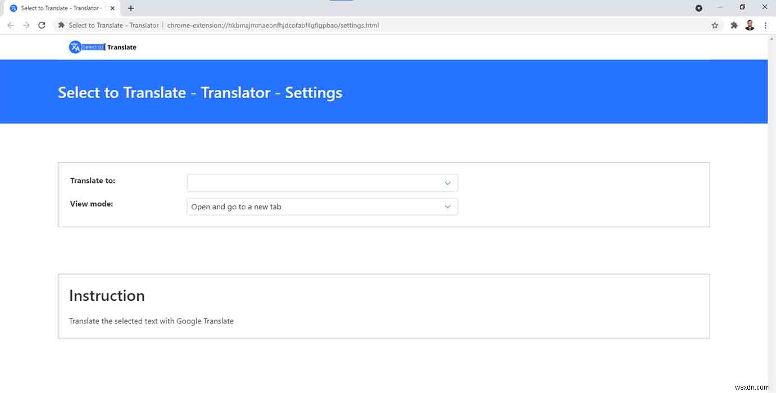Viewport: 776px width, 393px height.
Task: Click the new tab plus button
Action: 130,8
